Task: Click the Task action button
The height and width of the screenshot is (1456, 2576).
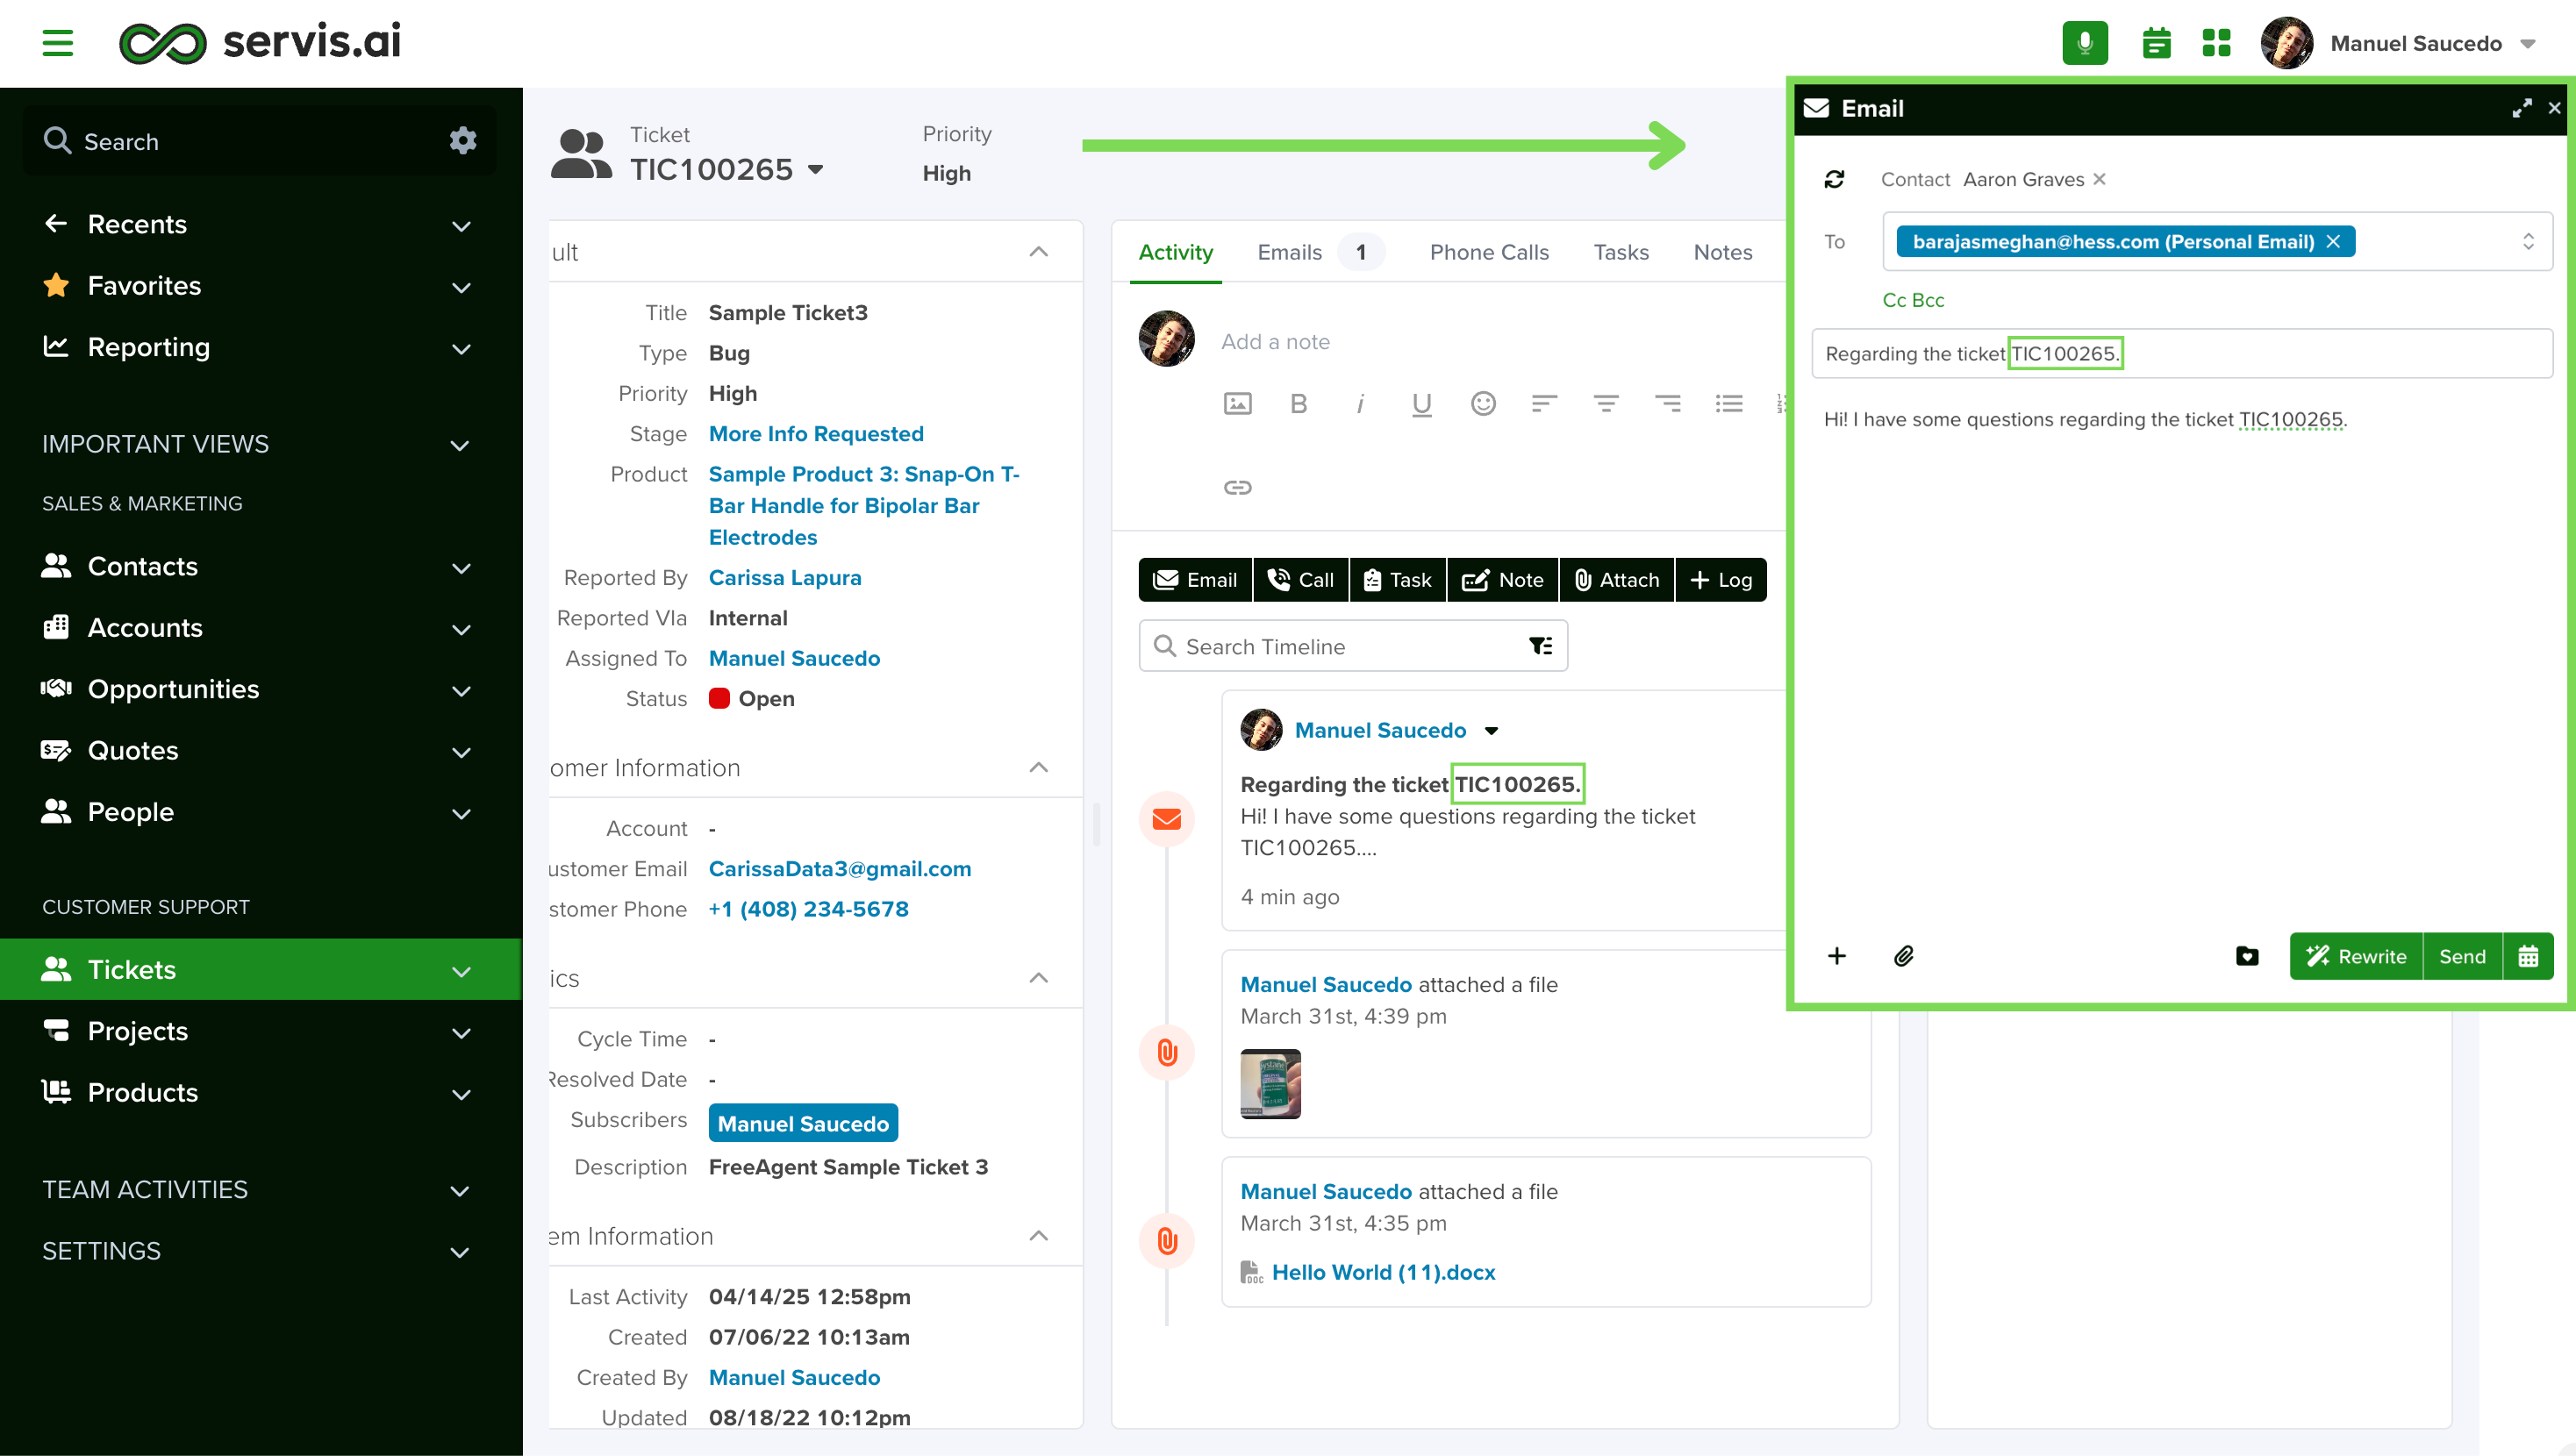Action: pyautogui.click(x=1398, y=580)
